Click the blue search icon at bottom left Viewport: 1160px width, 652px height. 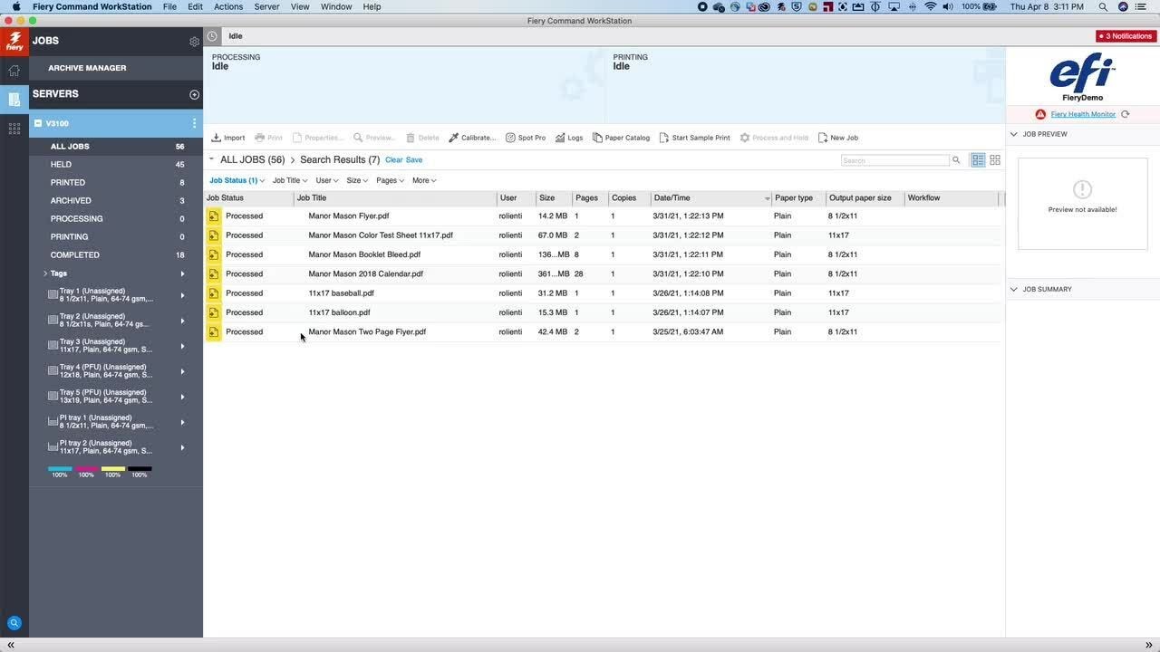(14, 623)
